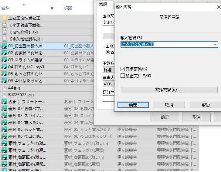Screen dimensions: 221x172
Task: Sort file list by 名称 column header
Action: pos(6,8)
